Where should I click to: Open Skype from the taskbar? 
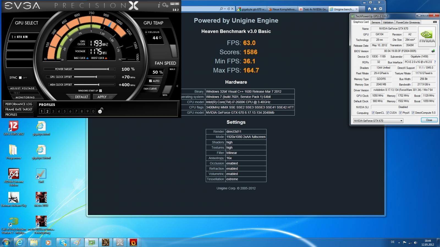pyautogui.click(x=63, y=243)
